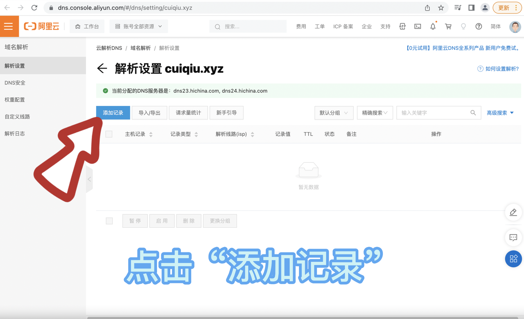Click the browser share icon
The image size is (524, 319).
click(x=427, y=8)
